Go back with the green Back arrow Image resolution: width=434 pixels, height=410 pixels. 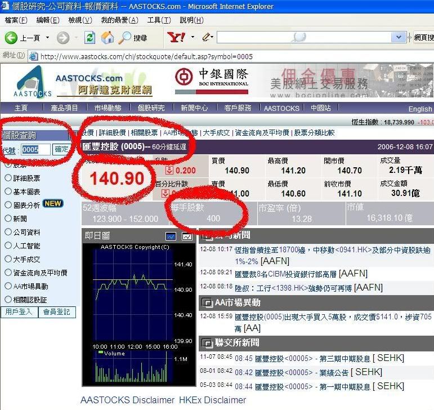tap(11, 37)
